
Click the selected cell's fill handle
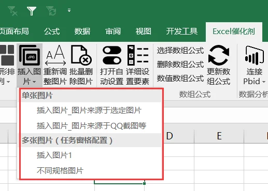[x=145, y=183]
